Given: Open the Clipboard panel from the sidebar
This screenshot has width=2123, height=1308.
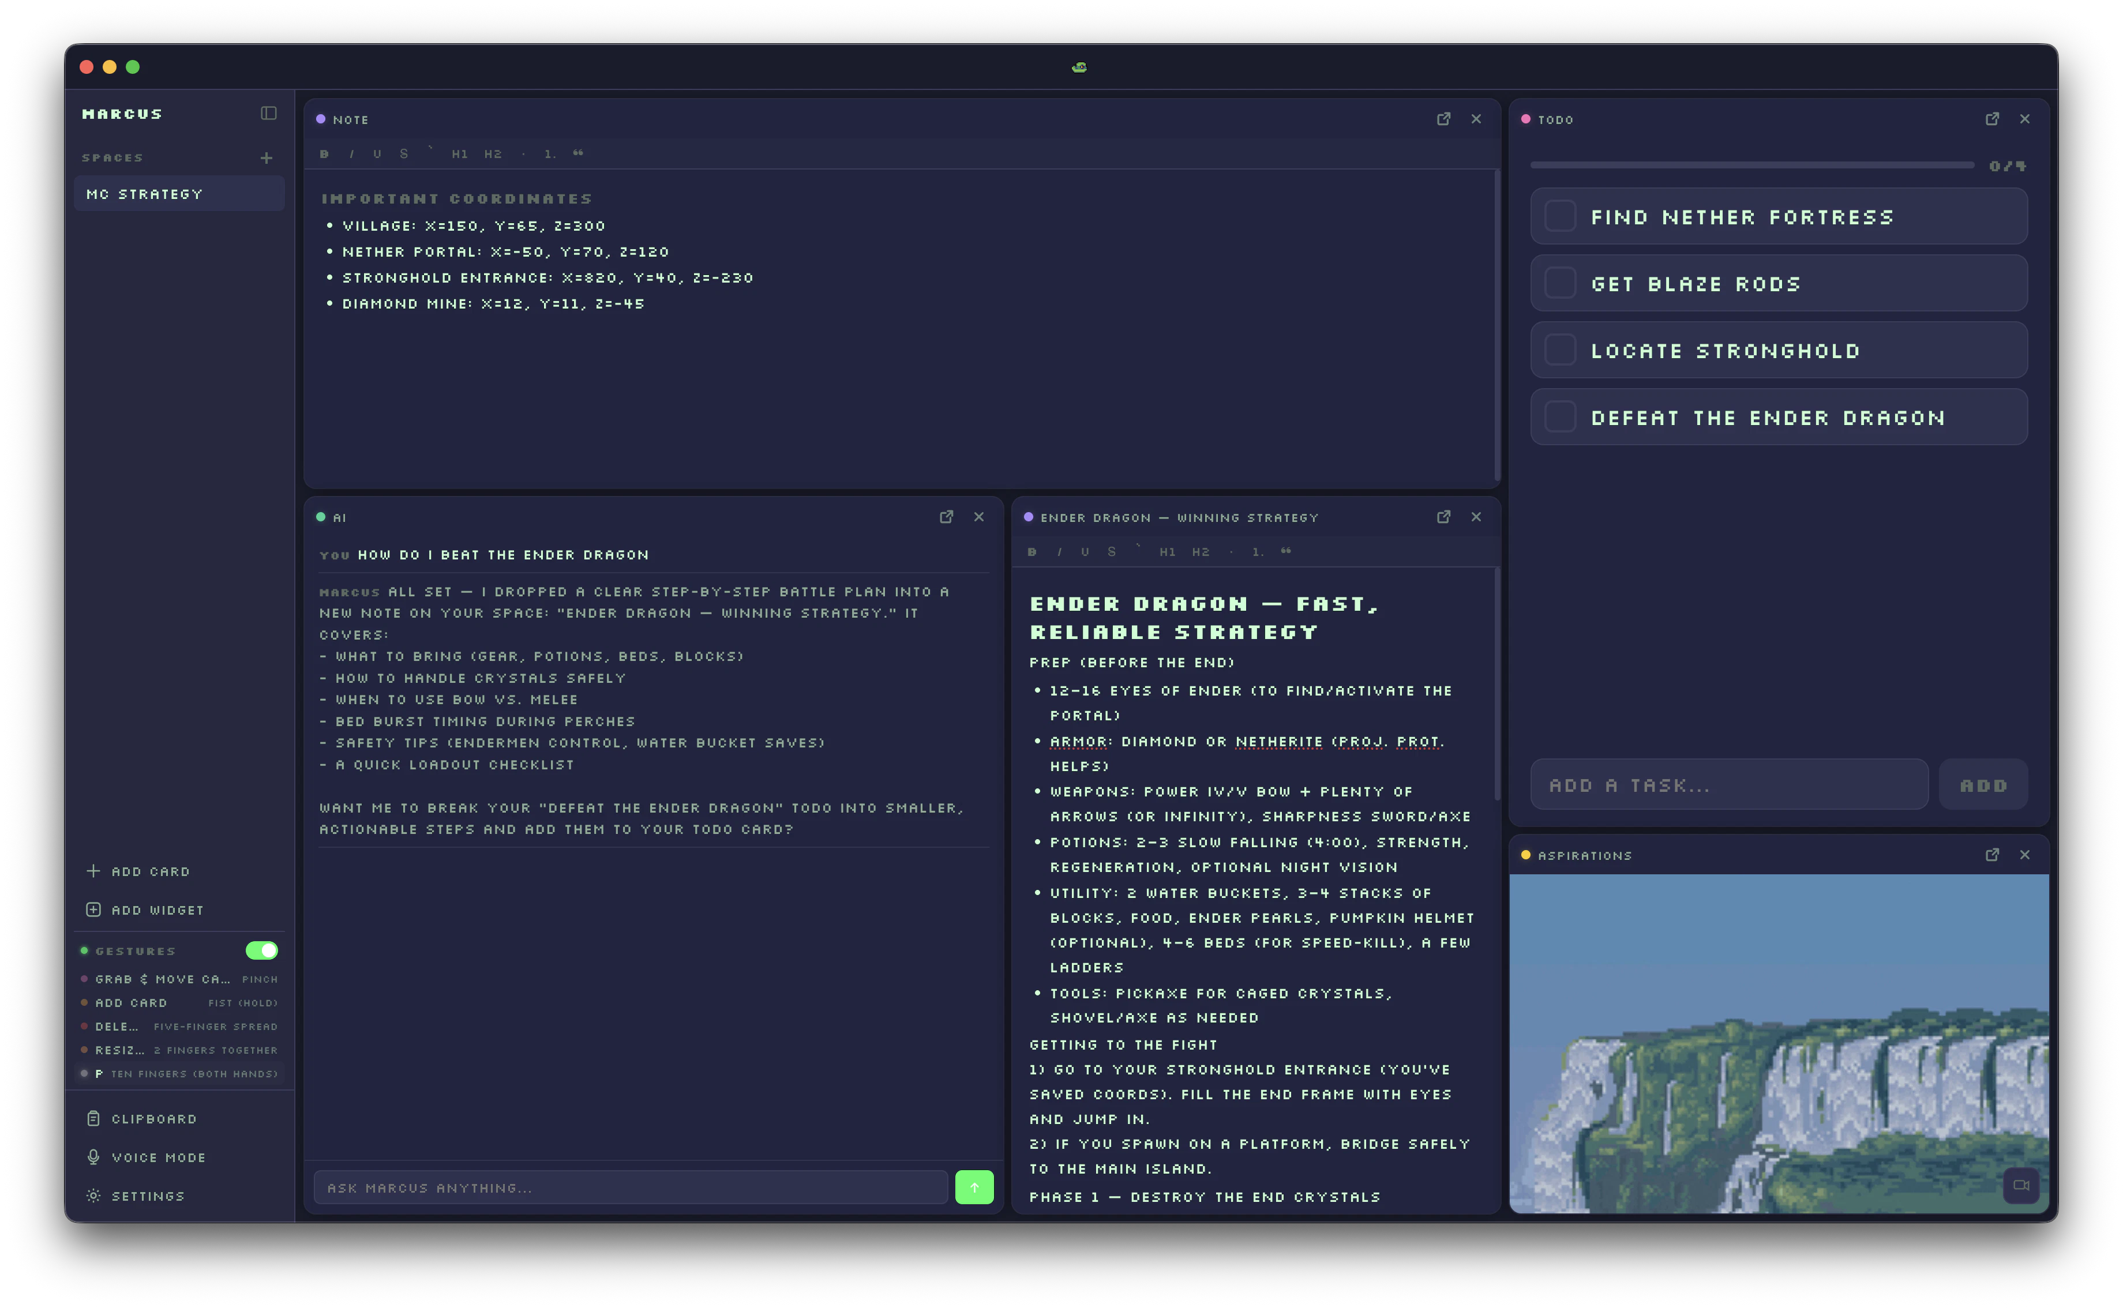Looking at the screenshot, I should point(153,1118).
